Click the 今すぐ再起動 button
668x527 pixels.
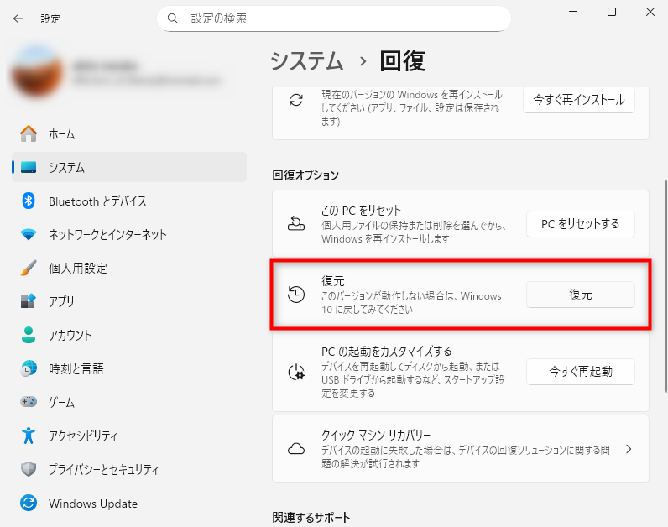tap(580, 371)
